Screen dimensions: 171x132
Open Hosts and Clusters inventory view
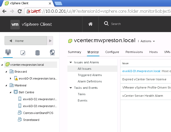[8, 52]
